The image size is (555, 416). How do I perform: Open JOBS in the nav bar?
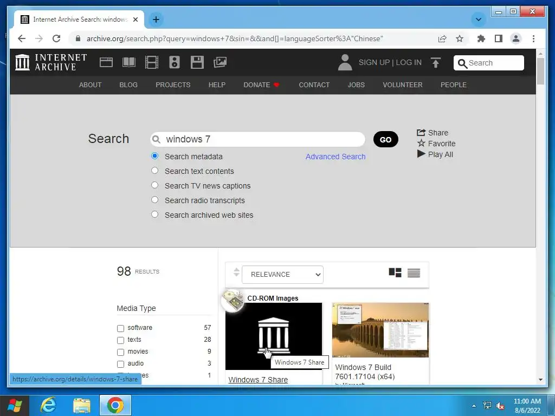tap(356, 85)
